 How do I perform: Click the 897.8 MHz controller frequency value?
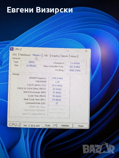click(x=75, y=67)
